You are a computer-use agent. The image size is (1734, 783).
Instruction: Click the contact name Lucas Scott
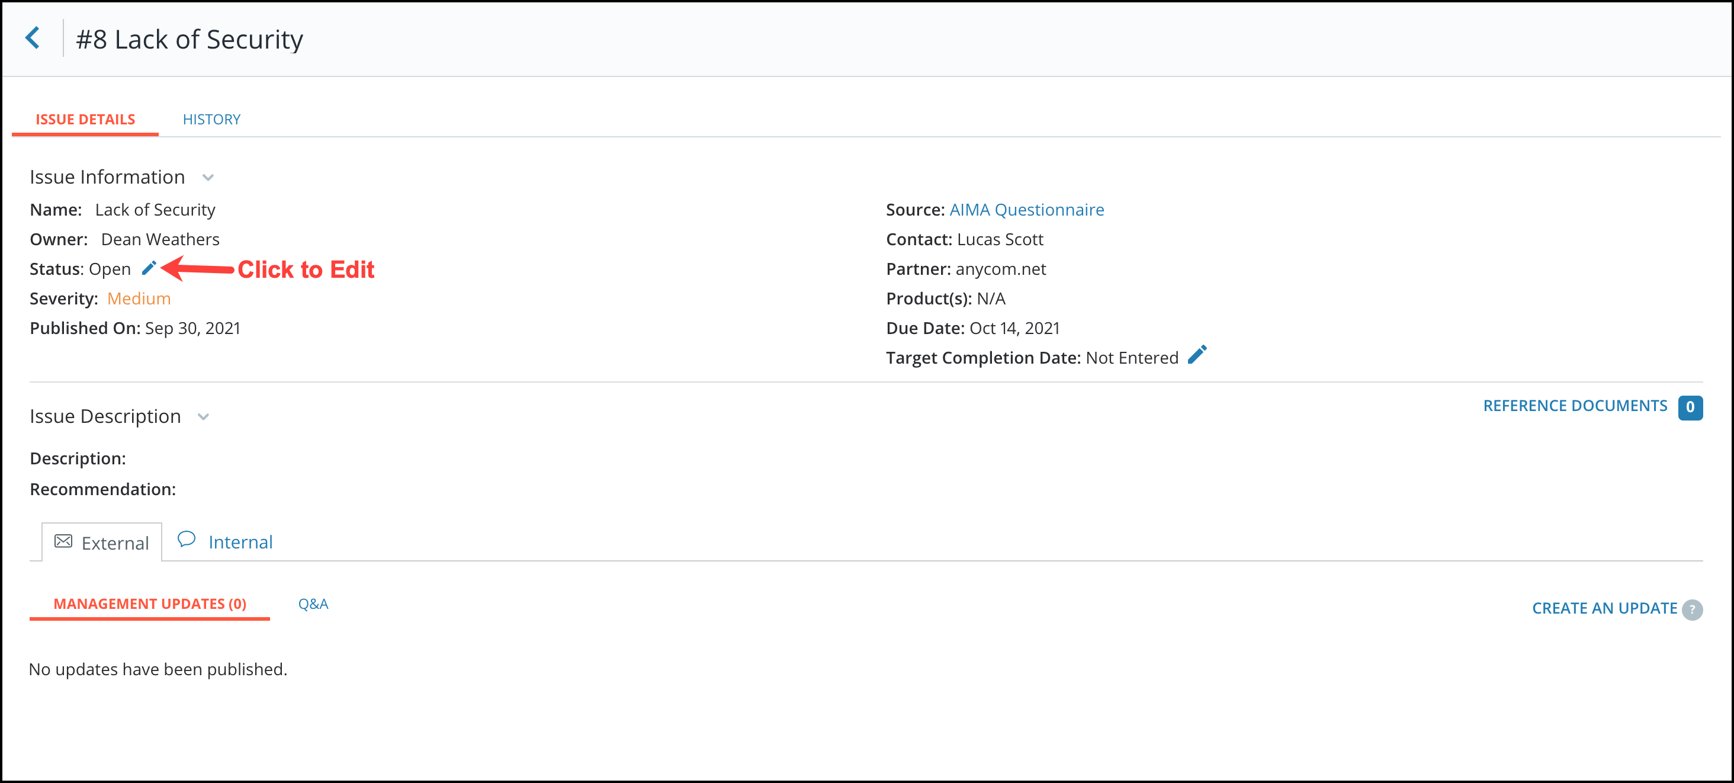(x=1000, y=240)
